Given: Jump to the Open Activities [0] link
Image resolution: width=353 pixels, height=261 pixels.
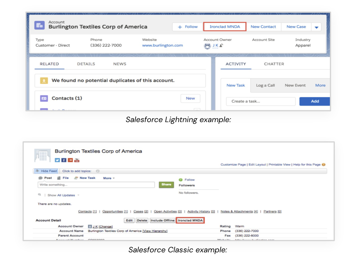Looking at the screenshot, I should pyautogui.click(x=168, y=211).
